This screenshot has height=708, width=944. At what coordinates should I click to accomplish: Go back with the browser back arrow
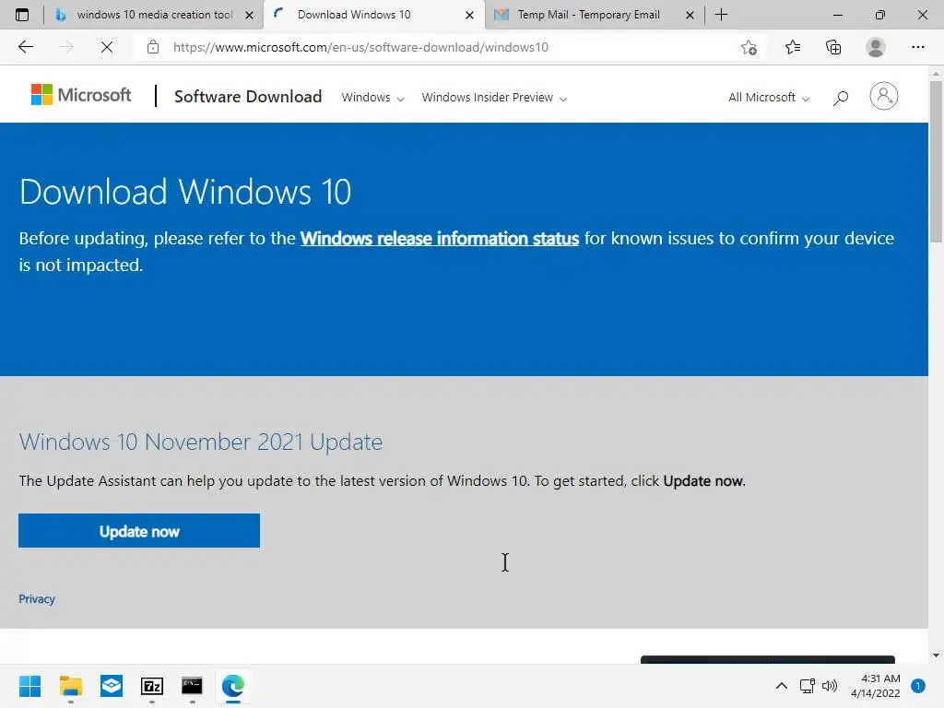click(25, 47)
